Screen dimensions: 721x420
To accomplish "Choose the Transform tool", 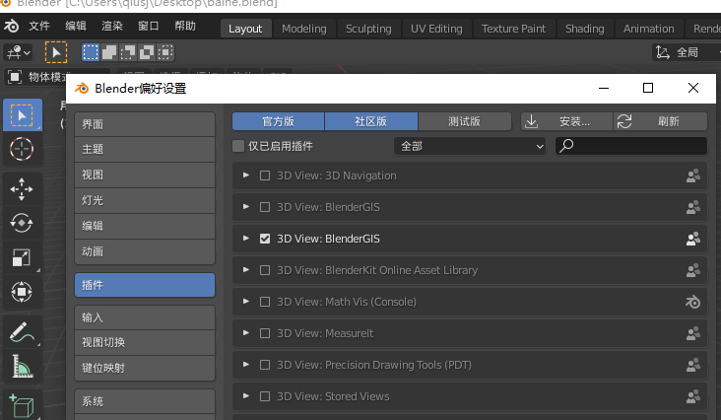I will [x=22, y=292].
